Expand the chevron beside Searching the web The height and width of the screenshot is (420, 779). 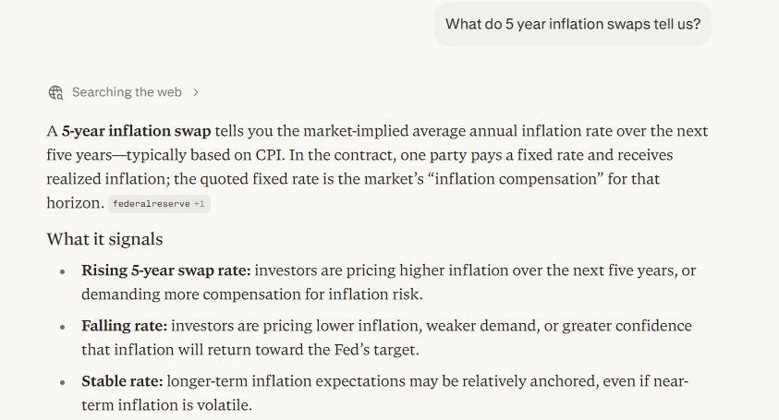click(196, 92)
